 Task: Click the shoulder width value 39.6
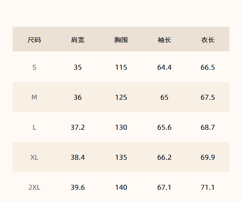pyautogui.click(x=78, y=187)
